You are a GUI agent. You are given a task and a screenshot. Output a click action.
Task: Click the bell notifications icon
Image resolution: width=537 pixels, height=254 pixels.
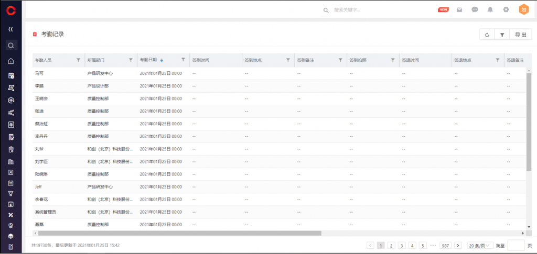click(x=490, y=9)
